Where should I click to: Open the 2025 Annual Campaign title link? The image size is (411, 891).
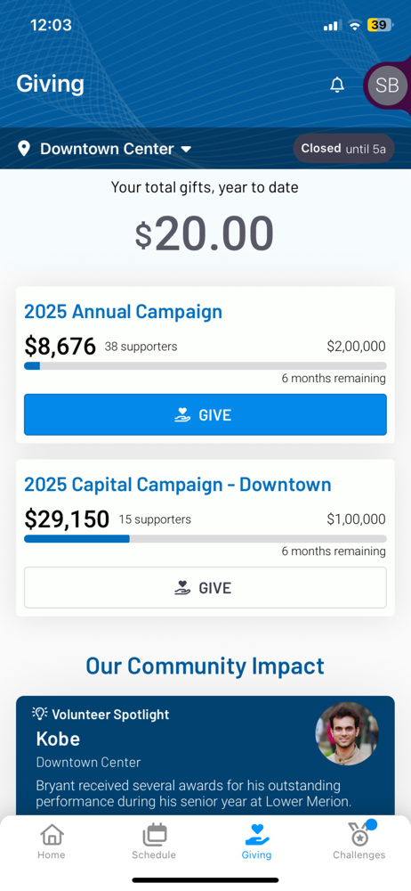coord(123,311)
